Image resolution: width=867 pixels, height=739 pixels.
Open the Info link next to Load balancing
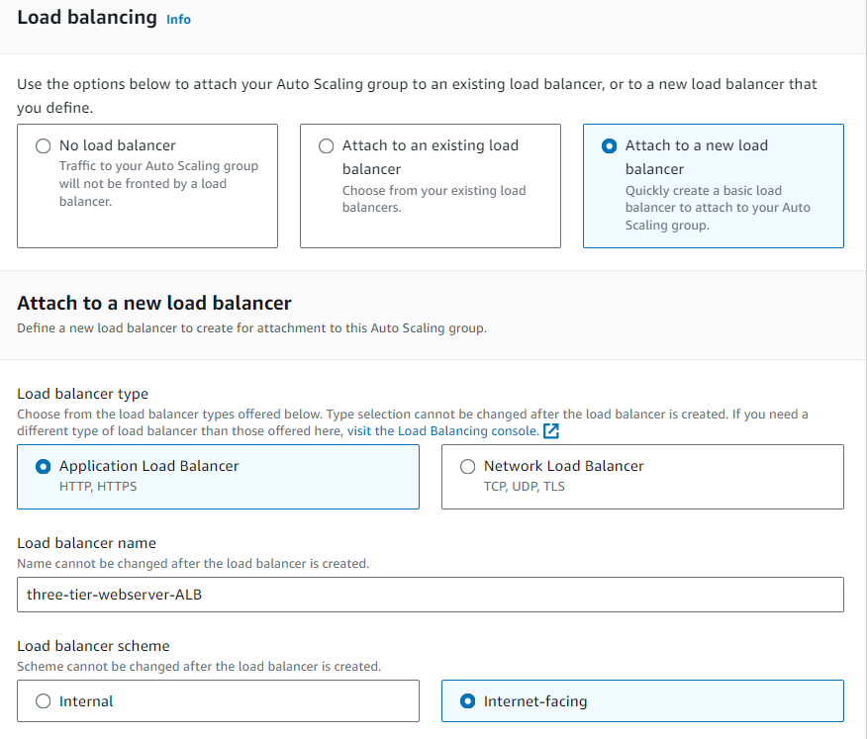(x=178, y=20)
